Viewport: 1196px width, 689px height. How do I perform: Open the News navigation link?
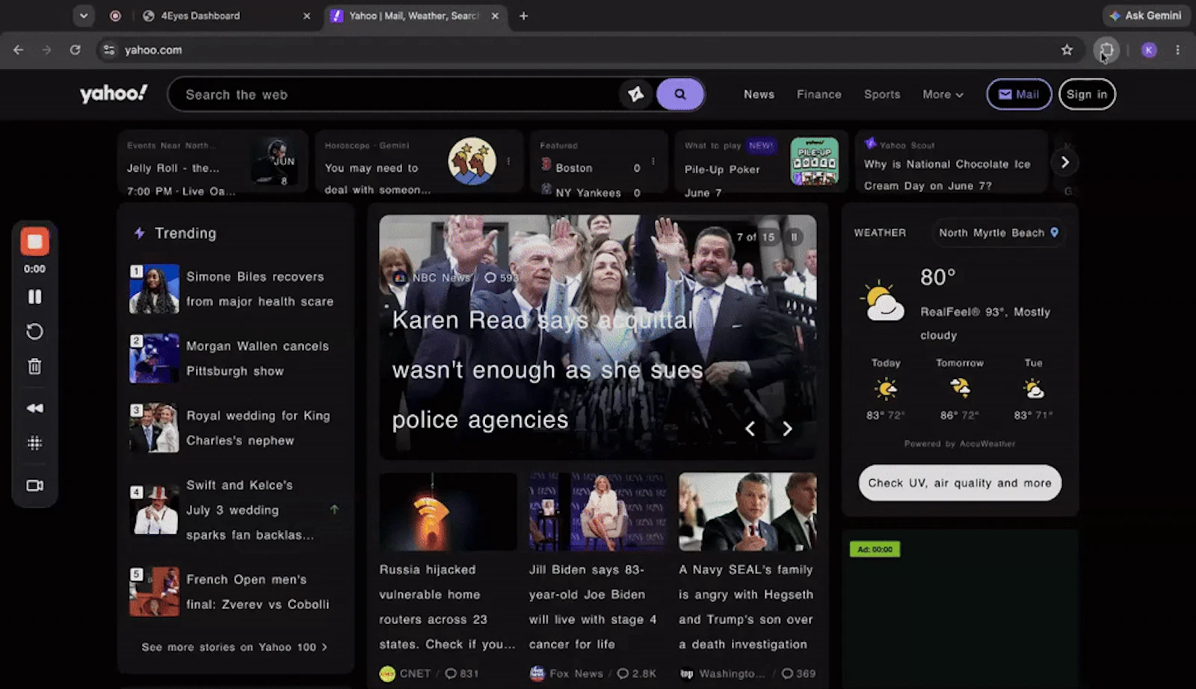759,94
